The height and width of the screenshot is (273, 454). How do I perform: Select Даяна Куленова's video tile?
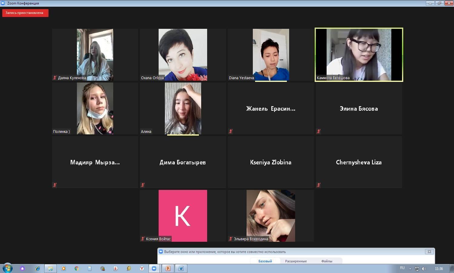click(x=95, y=55)
